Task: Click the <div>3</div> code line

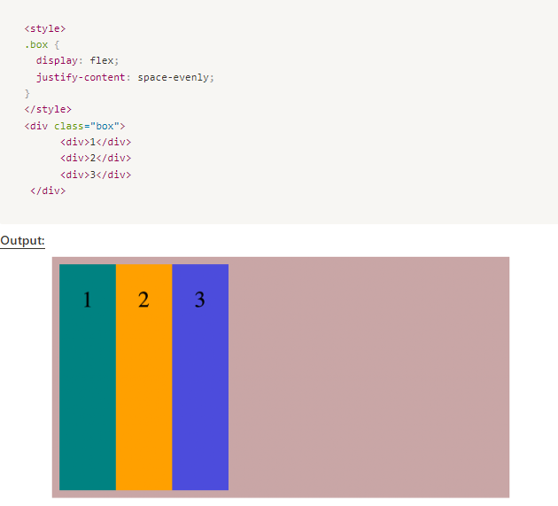Action: pyautogui.click(x=96, y=175)
